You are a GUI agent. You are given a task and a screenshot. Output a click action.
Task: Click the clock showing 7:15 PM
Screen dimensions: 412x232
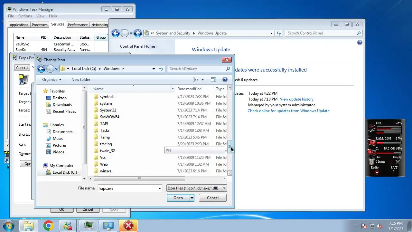click(x=395, y=223)
